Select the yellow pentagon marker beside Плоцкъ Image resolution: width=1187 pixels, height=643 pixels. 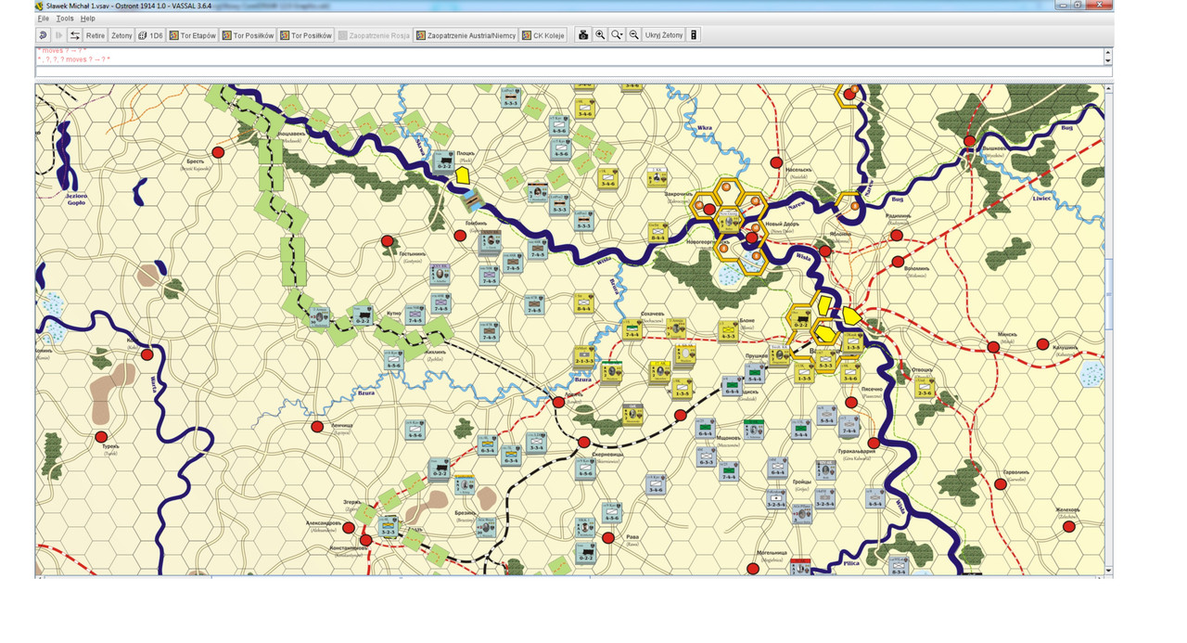(463, 175)
